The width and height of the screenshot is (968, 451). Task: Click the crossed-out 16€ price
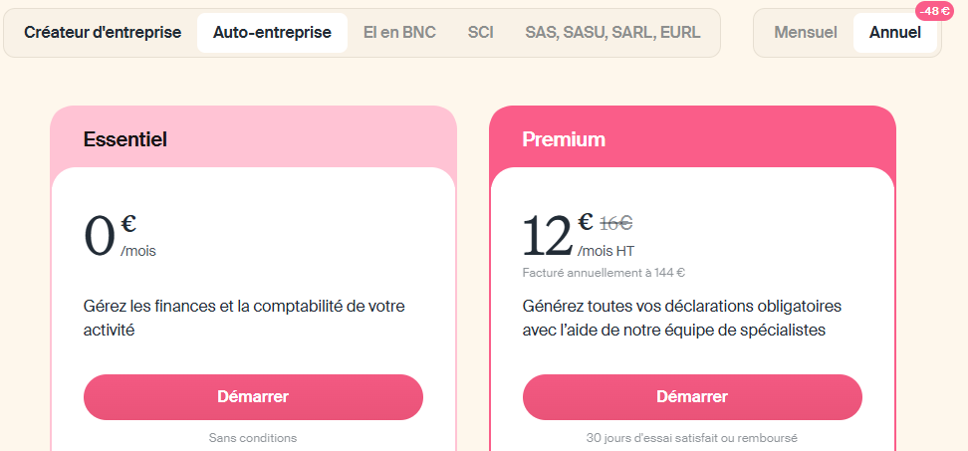(x=615, y=224)
